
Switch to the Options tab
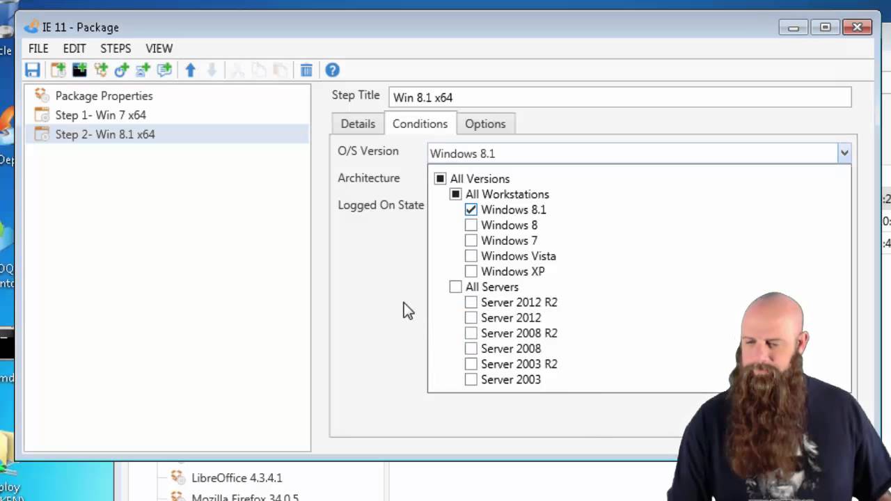[x=485, y=124]
